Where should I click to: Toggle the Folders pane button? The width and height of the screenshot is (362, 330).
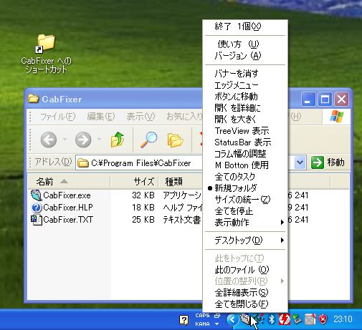(x=176, y=140)
